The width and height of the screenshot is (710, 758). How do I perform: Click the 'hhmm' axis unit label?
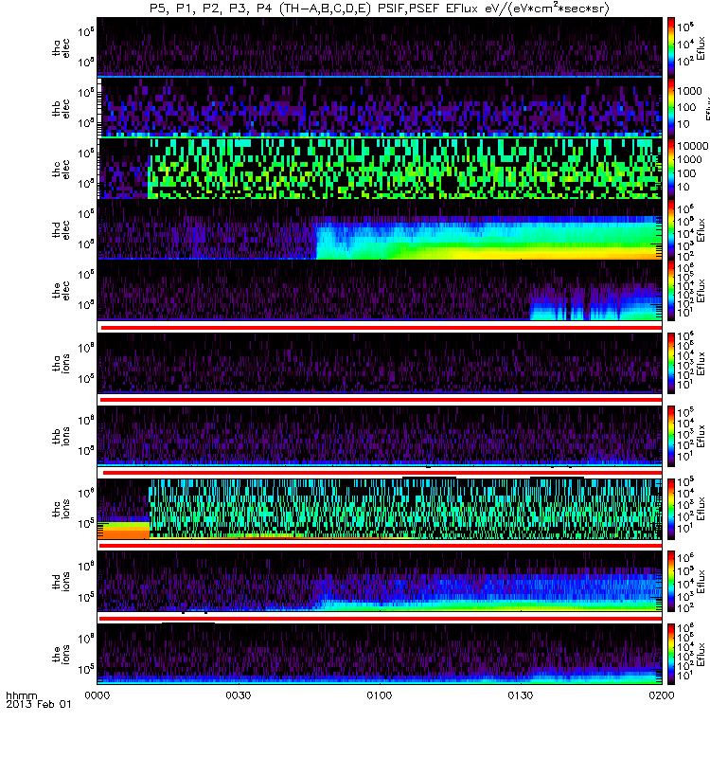tap(21, 695)
